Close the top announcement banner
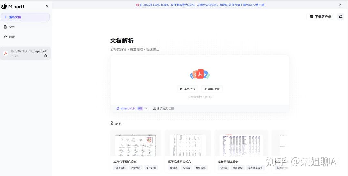Image resolution: width=348 pixels, height=176 pixels. [340, 5]
